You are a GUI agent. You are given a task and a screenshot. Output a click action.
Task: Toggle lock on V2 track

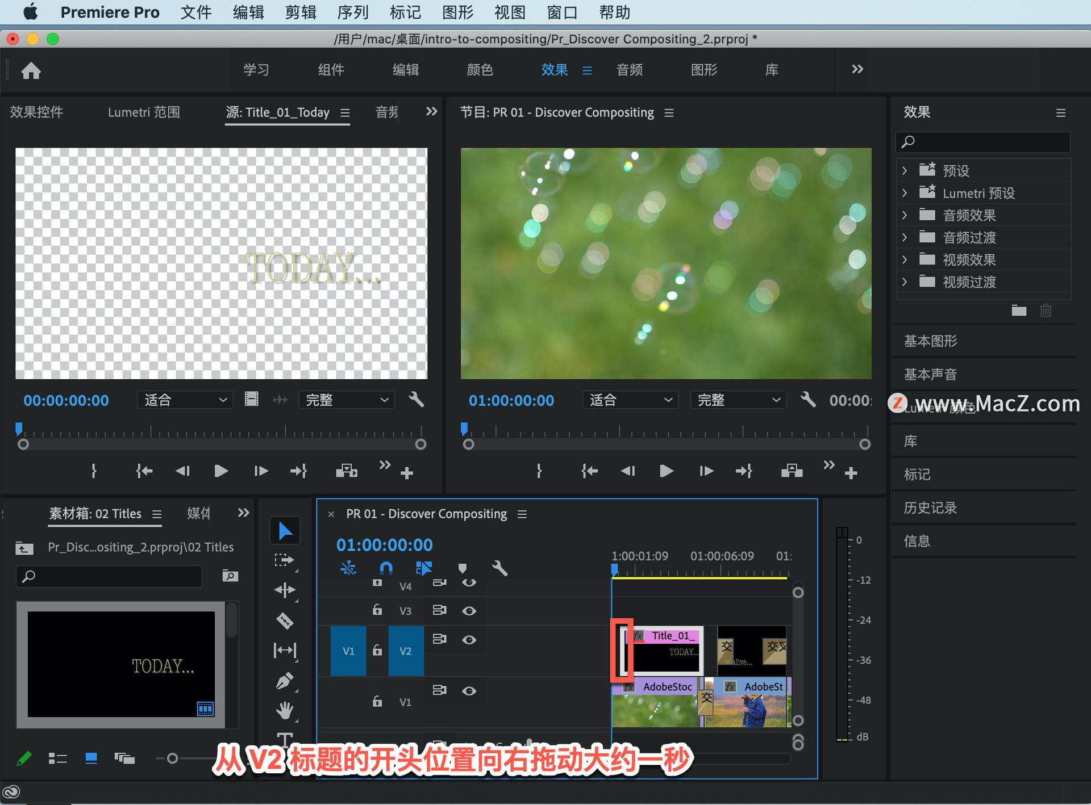(x=377, y=651)
